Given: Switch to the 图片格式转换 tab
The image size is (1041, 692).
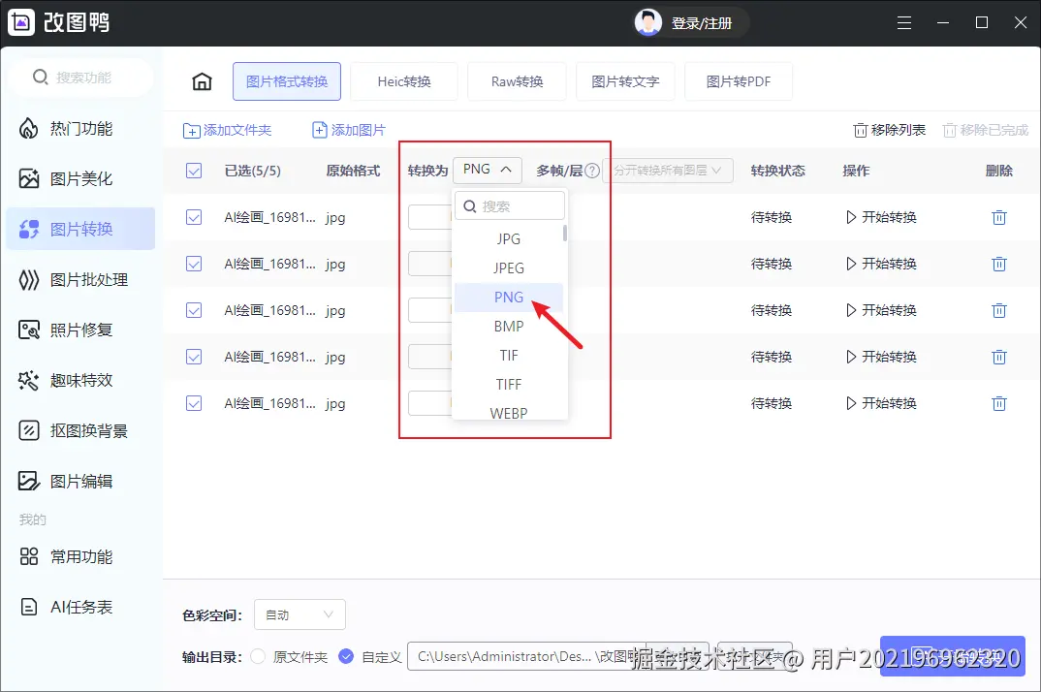Looking at the screenshot, I should pos(287,81).
